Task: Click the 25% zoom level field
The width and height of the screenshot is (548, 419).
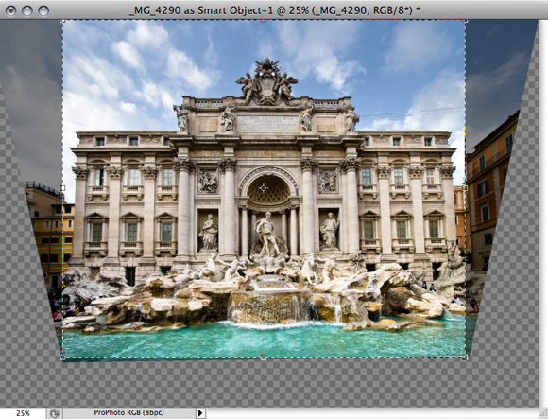Action: (23, 413)
